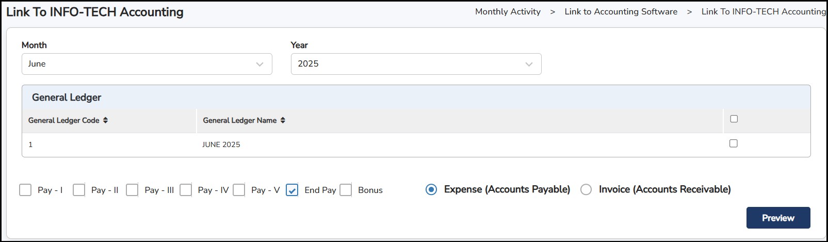Check the Pay - IV option
Image resolution: width=828 pixels, height=242 pixels.
click(186, 190)
